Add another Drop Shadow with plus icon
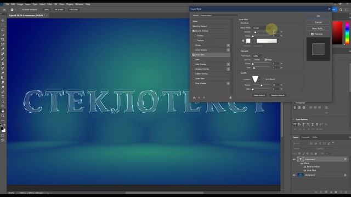This screenshot has height=197, width=351. click(228, 83)
